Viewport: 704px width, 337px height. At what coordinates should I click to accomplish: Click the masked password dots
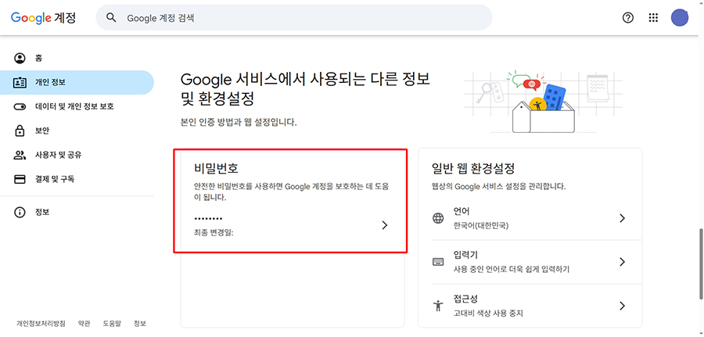click(208, 218)
